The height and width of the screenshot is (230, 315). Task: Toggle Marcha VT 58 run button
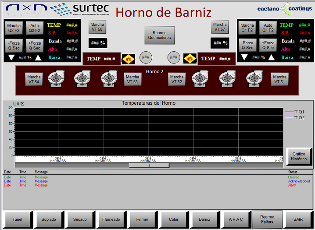coord(97,27)
